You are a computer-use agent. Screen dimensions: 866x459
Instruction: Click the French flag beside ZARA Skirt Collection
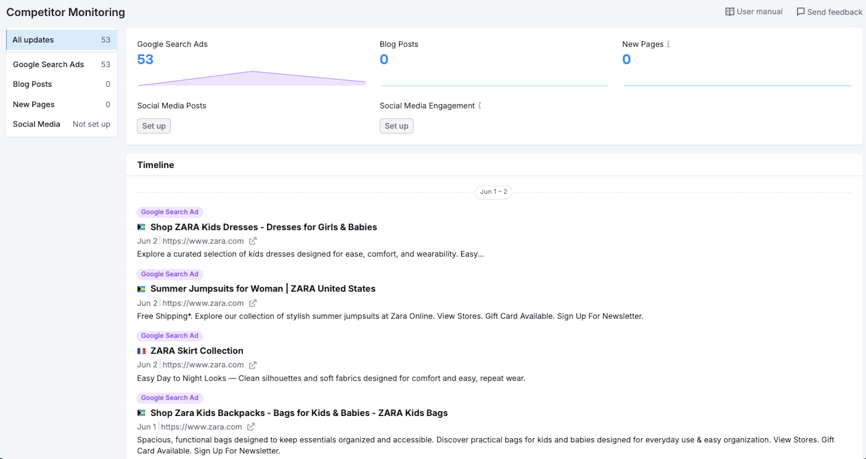(141, 351)
